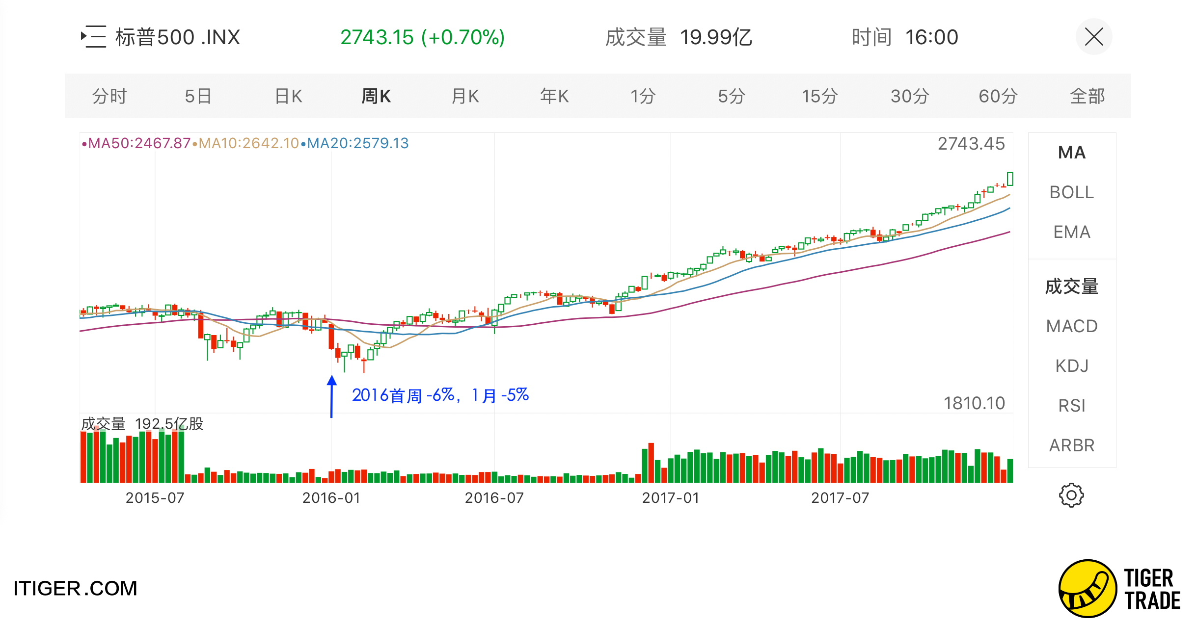This screenshot has height=624, width=1196.
Task: Toggle the MA overlay indicator
Action: (x=1071, y=153)
